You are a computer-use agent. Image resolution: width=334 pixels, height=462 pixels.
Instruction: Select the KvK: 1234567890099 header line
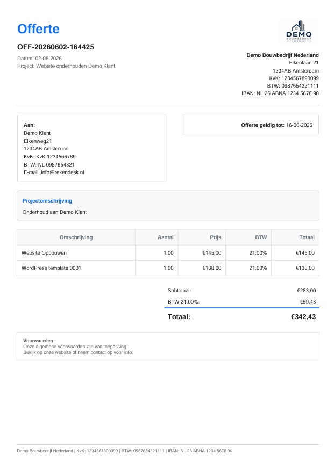(x=294, y=78)
